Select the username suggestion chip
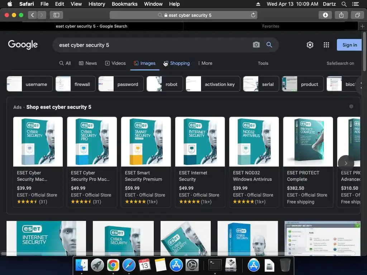 [x=29, y=84]
